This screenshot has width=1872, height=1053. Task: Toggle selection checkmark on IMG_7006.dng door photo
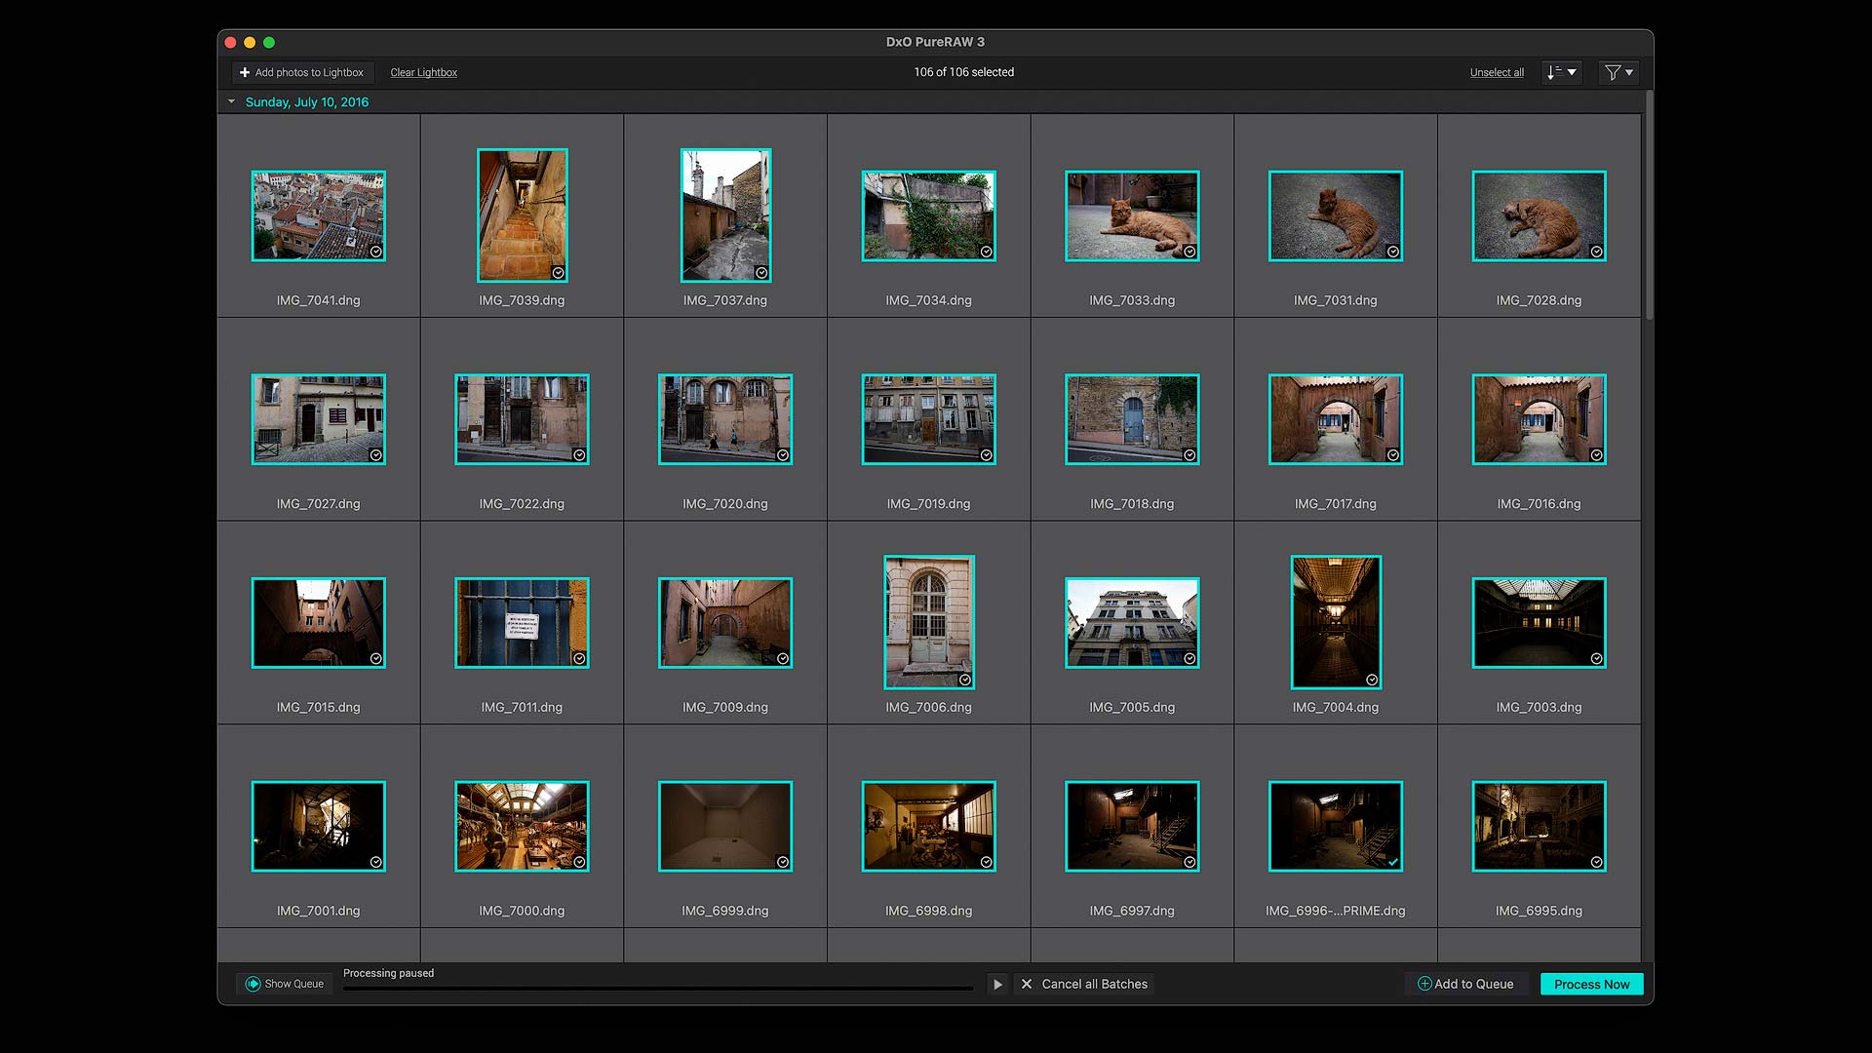(x=964, y=680)
